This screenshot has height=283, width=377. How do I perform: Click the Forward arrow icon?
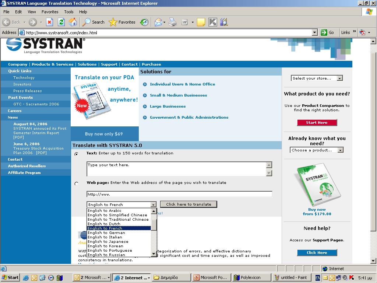click(33, 22)
